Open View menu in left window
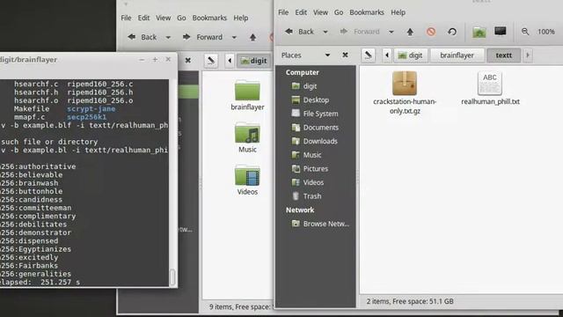The width and height of the screenshot is (563, 317). 163,18
